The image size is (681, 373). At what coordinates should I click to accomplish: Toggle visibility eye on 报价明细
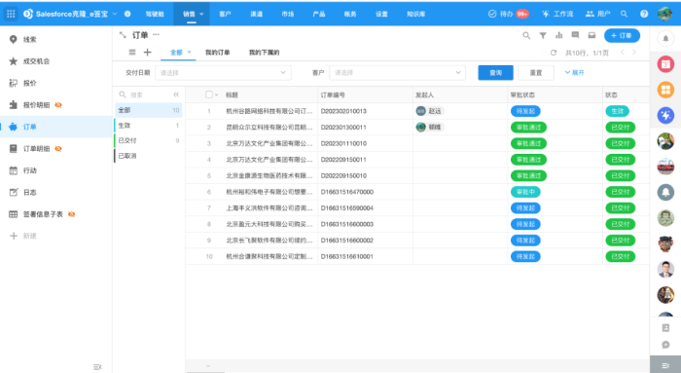[x=58, y=105]
